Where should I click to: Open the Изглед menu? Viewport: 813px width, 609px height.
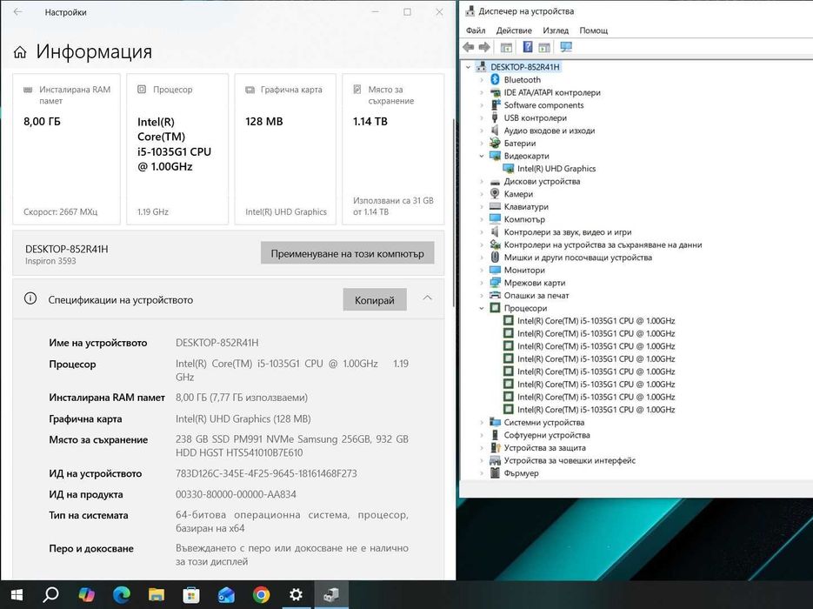[556, 30]
